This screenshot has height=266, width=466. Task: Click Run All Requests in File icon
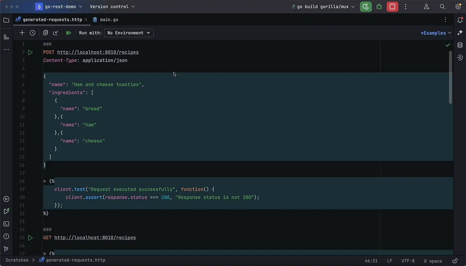click(x=69, y=33)
